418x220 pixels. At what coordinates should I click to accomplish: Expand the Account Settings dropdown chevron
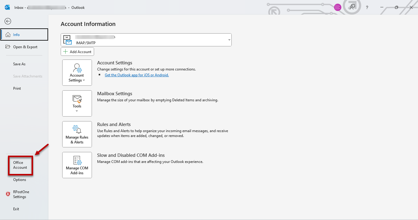tap(84, 81)
